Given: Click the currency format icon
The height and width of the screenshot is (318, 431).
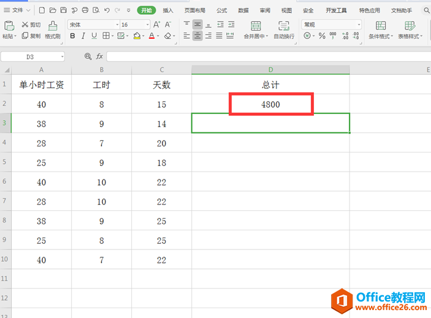Looking at the screenshot, I should pos(307,36).
